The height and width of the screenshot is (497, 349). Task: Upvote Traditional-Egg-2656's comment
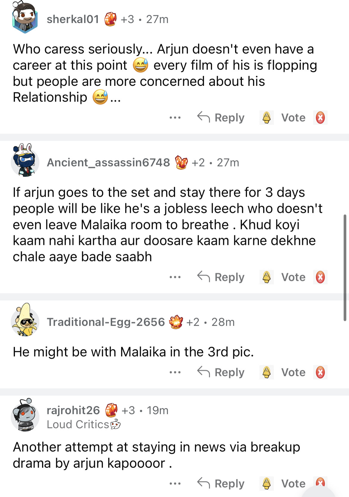click(x=266, y=372)
